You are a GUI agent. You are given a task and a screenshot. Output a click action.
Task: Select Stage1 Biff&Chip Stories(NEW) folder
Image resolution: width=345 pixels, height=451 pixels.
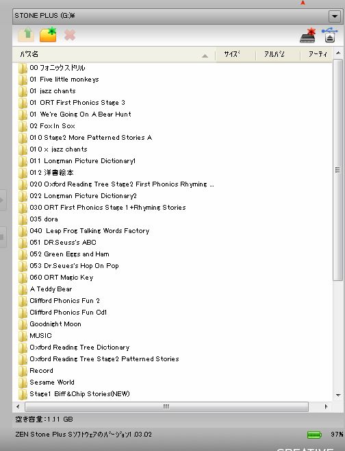point(74,394)
